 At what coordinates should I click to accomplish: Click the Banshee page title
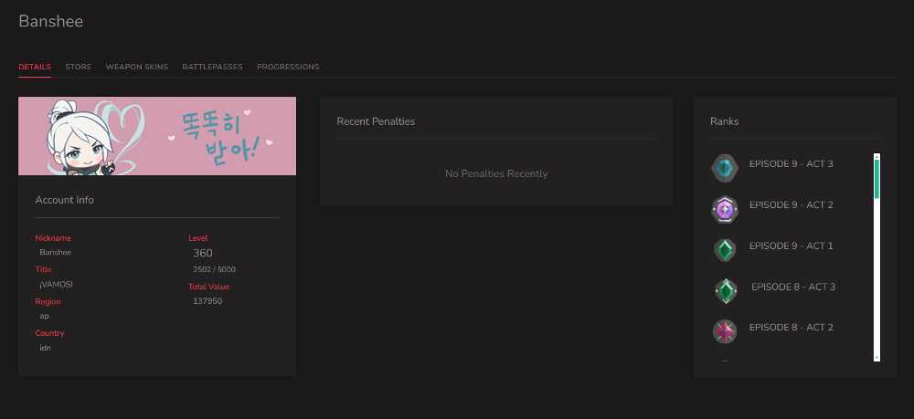point(50,22)
